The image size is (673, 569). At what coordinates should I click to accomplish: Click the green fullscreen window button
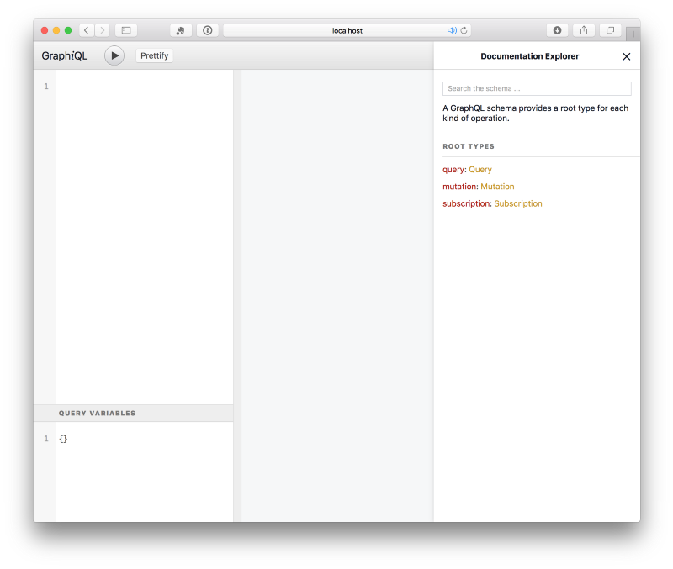[68, 30]
